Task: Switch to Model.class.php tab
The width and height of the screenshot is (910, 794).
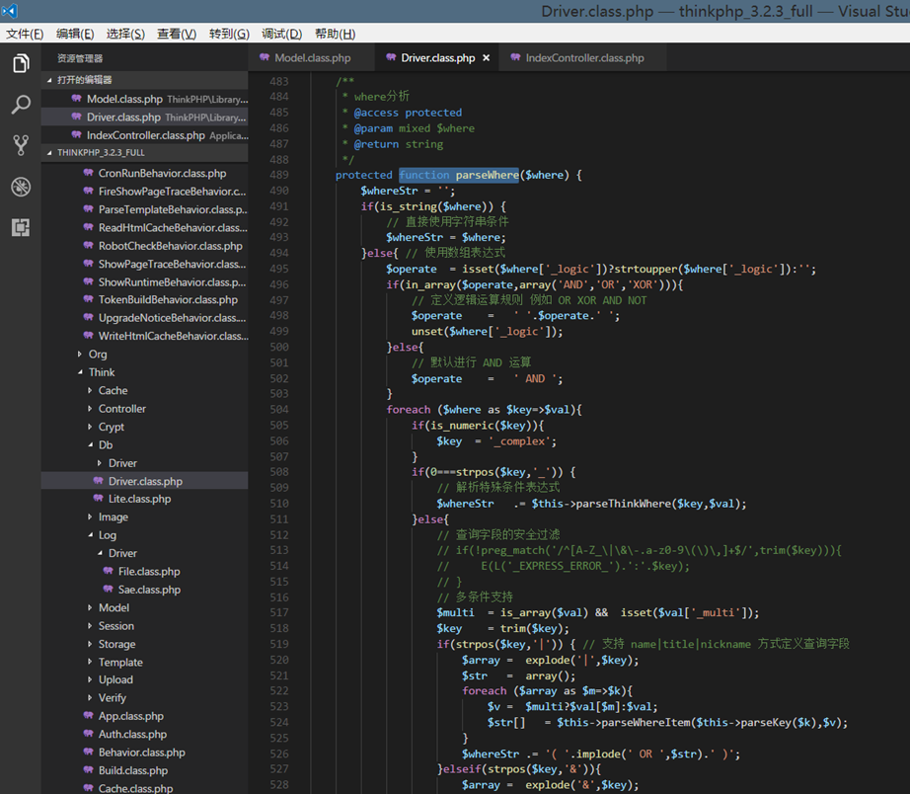Action: pyautogui.click(x=312, y=58)
